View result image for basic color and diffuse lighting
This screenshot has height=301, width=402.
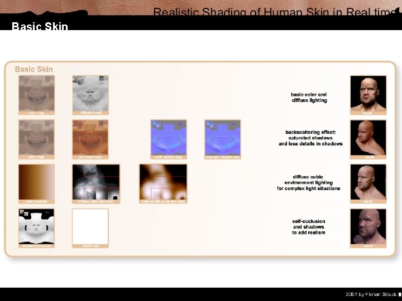(x=368, y=94)
